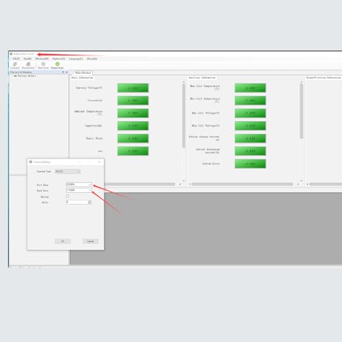The height and width of the screenshot is (342, 342).
Task: Open the File menu
Action: pos(16,59)
